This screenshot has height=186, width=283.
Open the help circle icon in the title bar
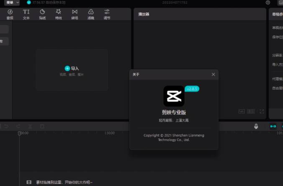268,3
